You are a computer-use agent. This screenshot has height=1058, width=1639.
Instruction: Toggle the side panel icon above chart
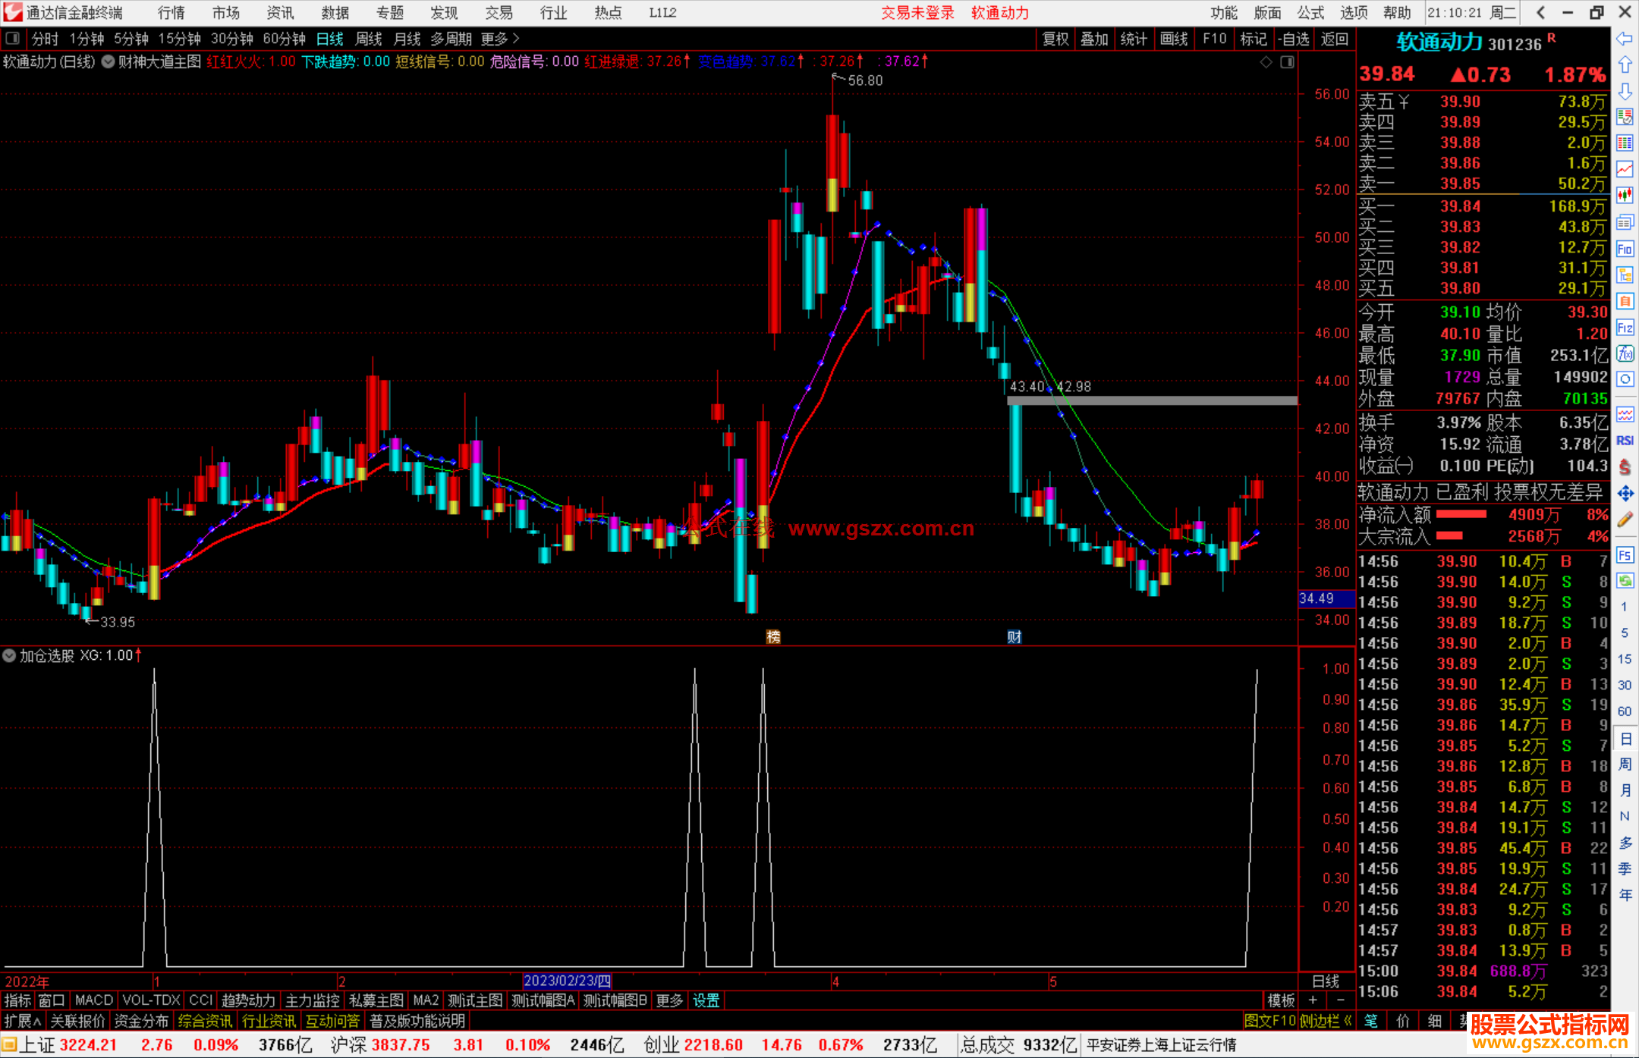click(x=1287, y=62)
